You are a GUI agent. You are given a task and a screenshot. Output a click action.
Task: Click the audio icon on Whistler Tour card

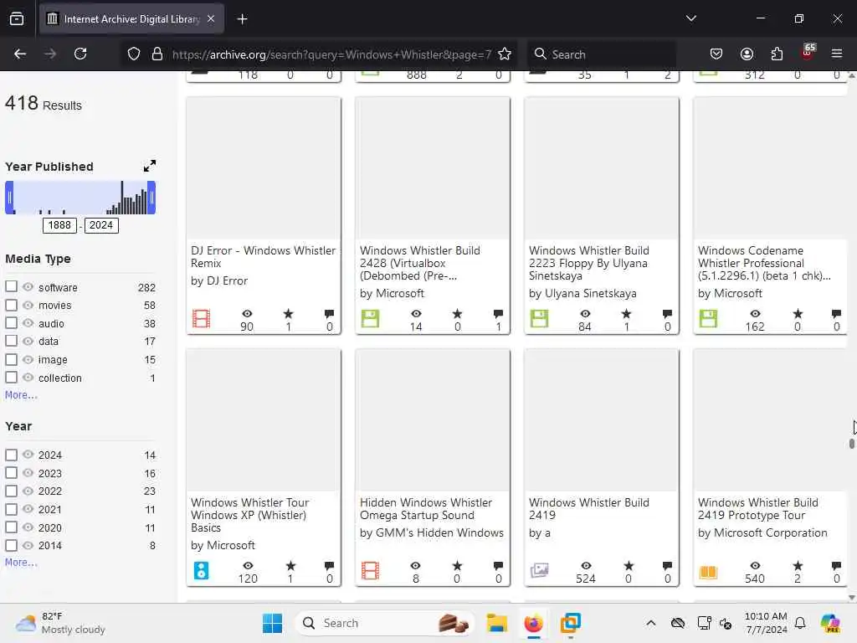pos(201,570)
